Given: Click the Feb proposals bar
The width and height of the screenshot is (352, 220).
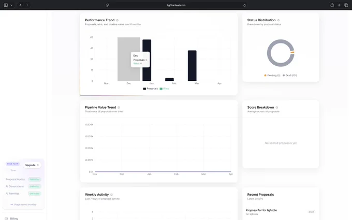Looking at the screenshot, I should 169,80.
